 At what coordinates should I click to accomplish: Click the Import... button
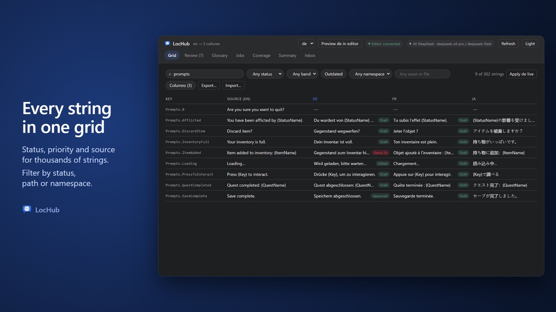tap(233, 85)
